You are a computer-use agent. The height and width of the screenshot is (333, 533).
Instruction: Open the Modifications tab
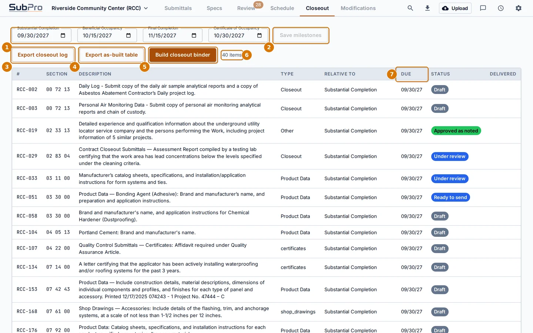click(358, 8)
